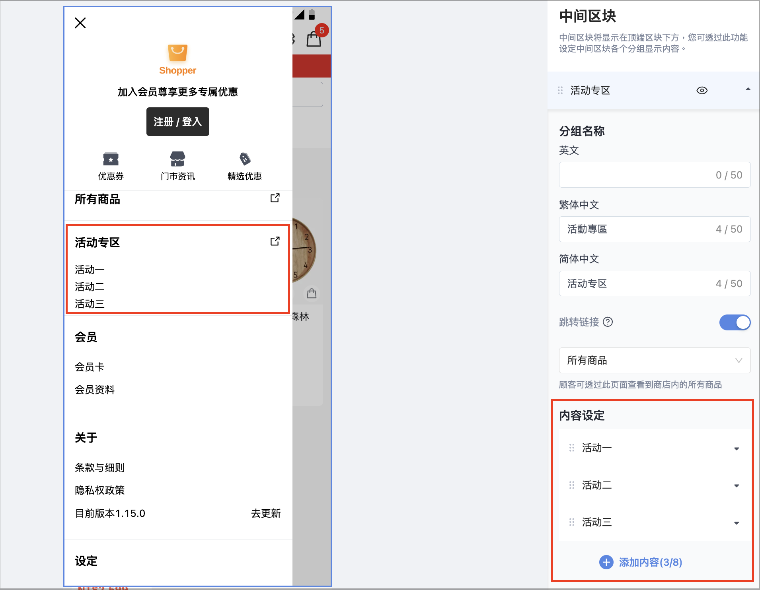This screenshot has width=760, height=590.
Task: Open the 所有商品 link dropdown
Action: 655,361
